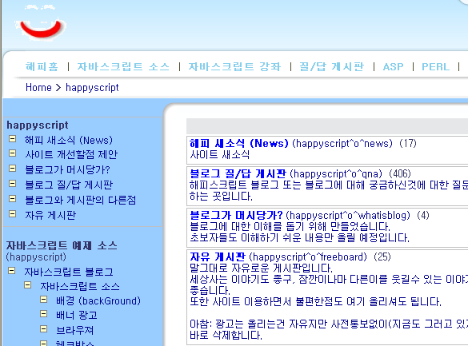This screenshot has height=346, width=468.
Task: Open the 자바스크립트 강좌 menu item
Action: [x=234, y=66]
